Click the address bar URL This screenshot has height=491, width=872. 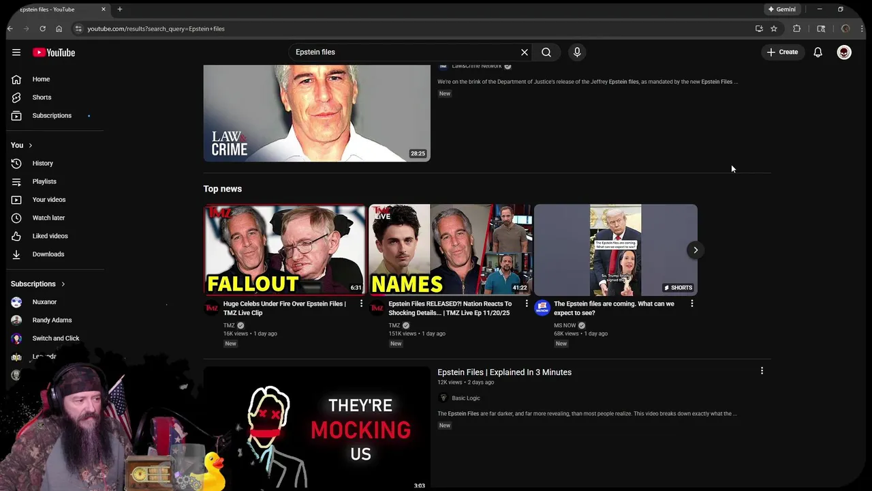(156, 29)
